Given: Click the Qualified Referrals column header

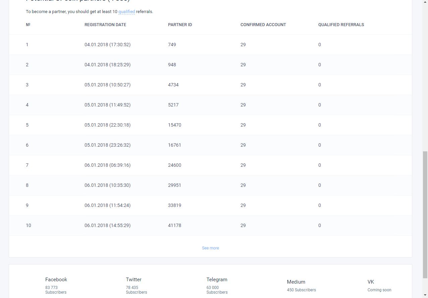Looking at the screenshot, I should pos(341,25).
